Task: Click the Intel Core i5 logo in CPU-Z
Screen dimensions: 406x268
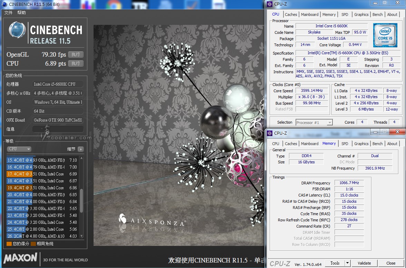Action: tap(385, 35)
